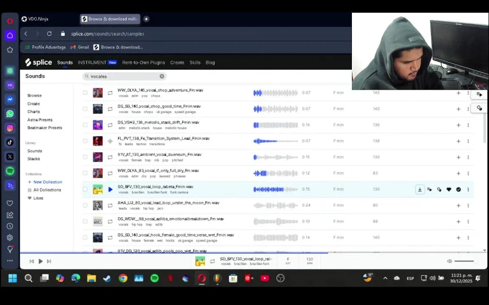Open history clock in the Opera sidebar
Image resolution: width=489 pixels, height=305 pixels.
pyautogui.click(x=10, y=226)
